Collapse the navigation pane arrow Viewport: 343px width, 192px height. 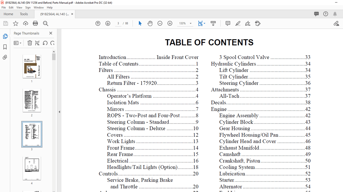(x=59, y=112)
